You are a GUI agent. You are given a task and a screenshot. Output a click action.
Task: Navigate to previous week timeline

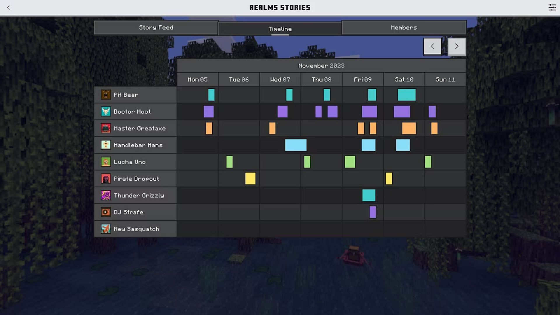click(x=432, y=46)
